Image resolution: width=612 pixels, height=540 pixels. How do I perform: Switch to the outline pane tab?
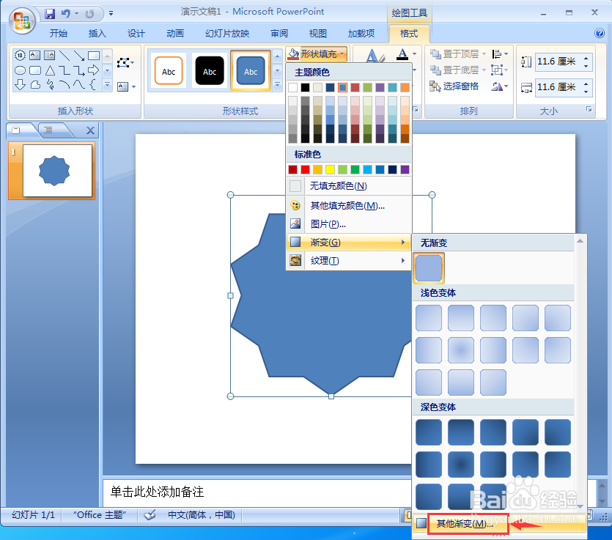tap(48, 130)
